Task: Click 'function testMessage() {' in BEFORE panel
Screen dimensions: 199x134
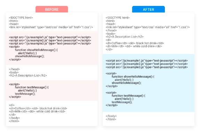Action: tap(32, 87)
